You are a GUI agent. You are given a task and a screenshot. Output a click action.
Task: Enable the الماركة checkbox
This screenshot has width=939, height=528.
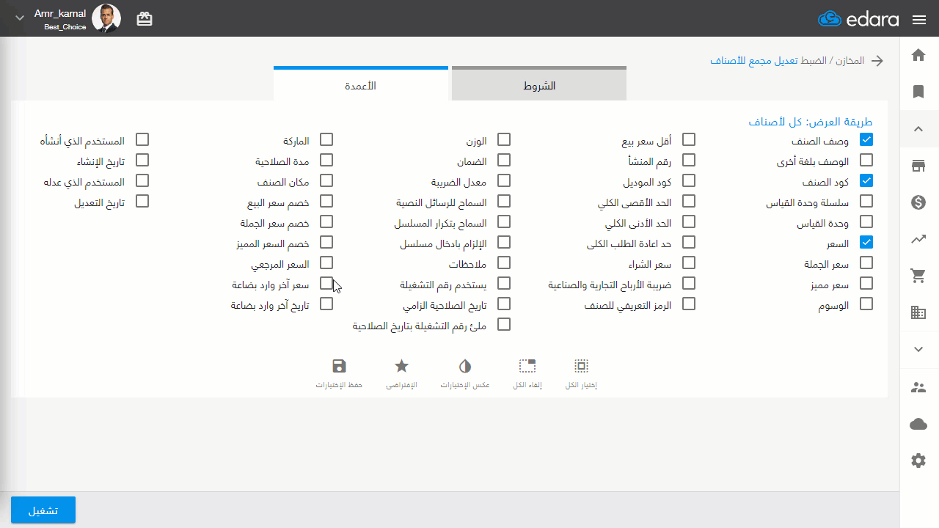click(x=326, y=139)
